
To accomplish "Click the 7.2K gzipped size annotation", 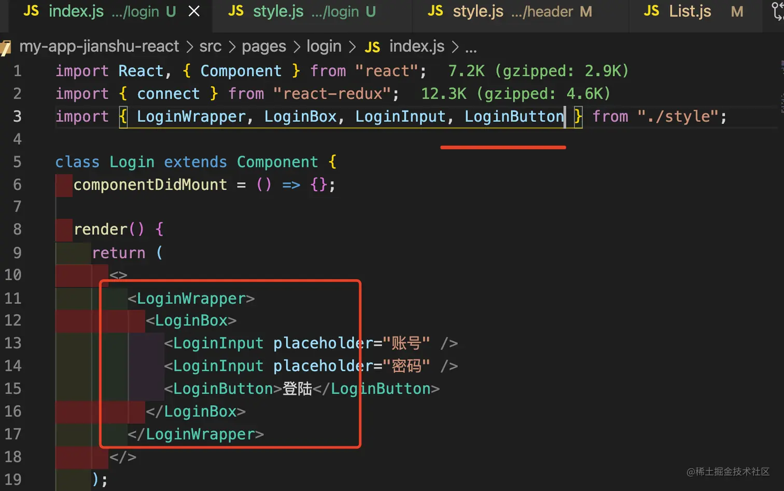I will (x=538, y=71).
